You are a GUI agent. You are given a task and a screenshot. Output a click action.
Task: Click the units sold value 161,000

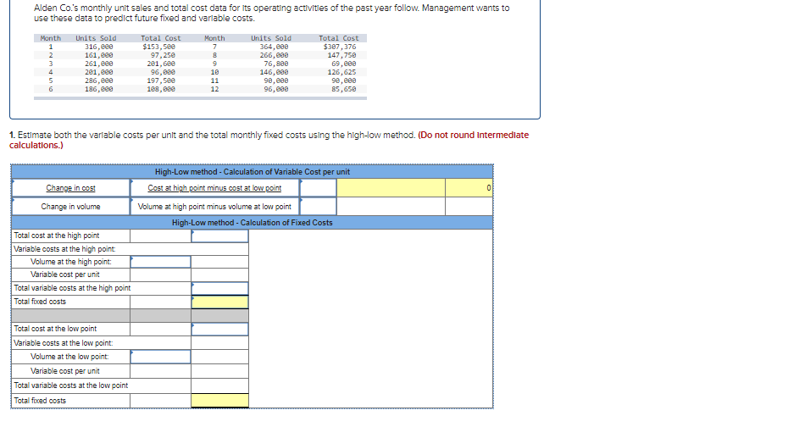[98, 55]
